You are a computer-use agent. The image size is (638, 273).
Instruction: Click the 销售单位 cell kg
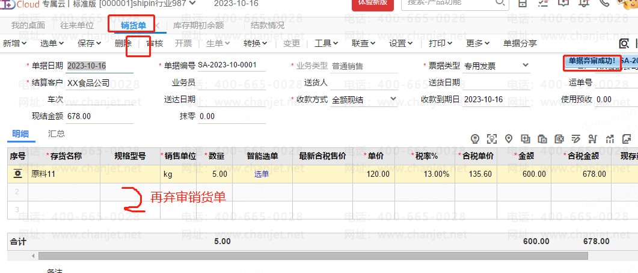(179, 174)
